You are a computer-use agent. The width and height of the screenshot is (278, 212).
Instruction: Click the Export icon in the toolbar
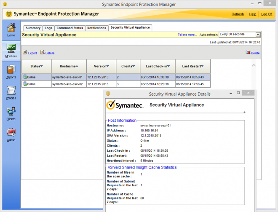pyautogui.click(x=25, y=52)
